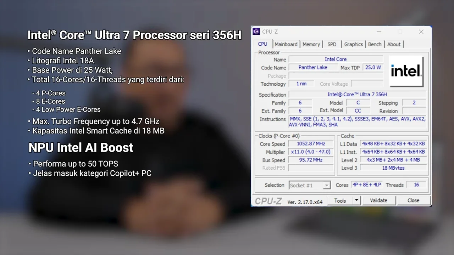Screen dimensions: 454x255
Task: Click the Validate button
Action: coord(379,200)
